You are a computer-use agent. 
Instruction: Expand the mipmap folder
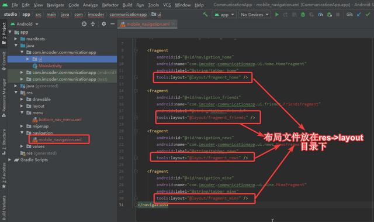(x=22, y=126)
